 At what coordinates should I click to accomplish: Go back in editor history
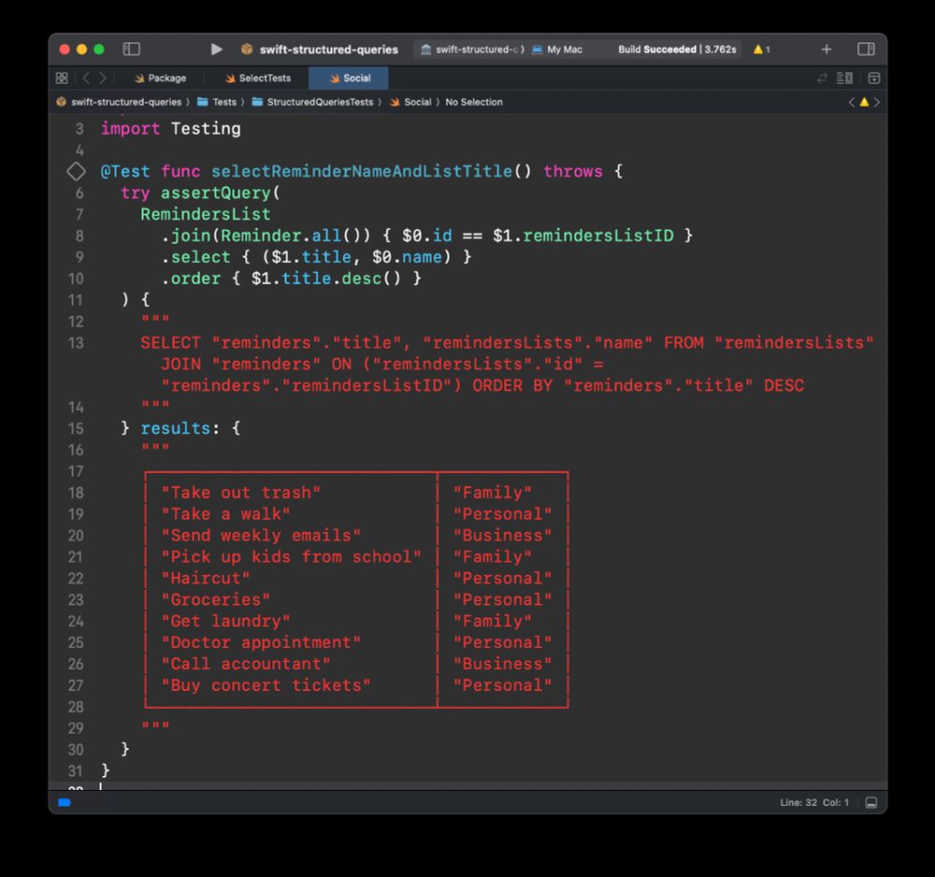coord(86,79)
